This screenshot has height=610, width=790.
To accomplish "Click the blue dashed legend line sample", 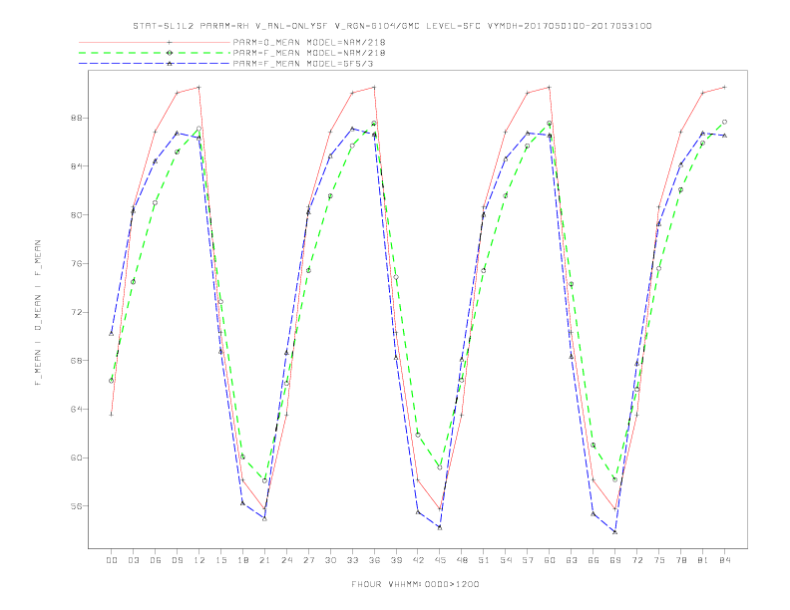I will click(155, 64).
